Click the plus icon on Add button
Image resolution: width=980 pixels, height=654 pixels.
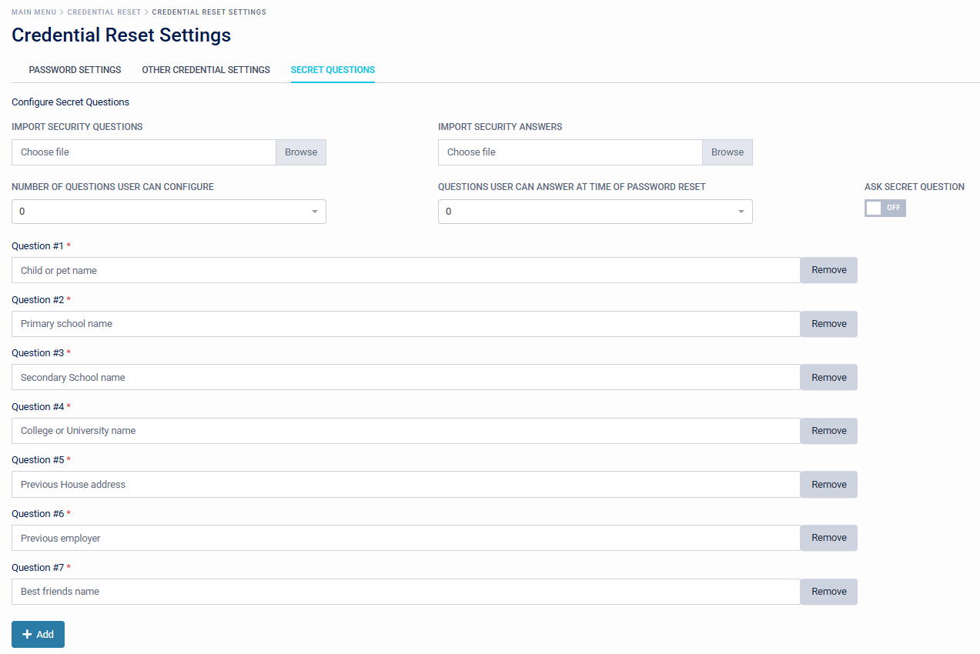[27, 635]
